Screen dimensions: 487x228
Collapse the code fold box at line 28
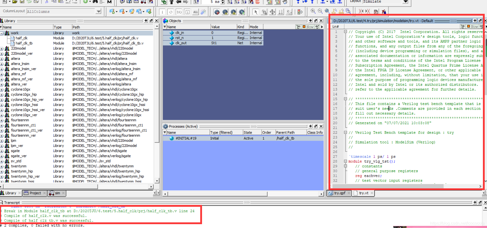click(345, 161)
